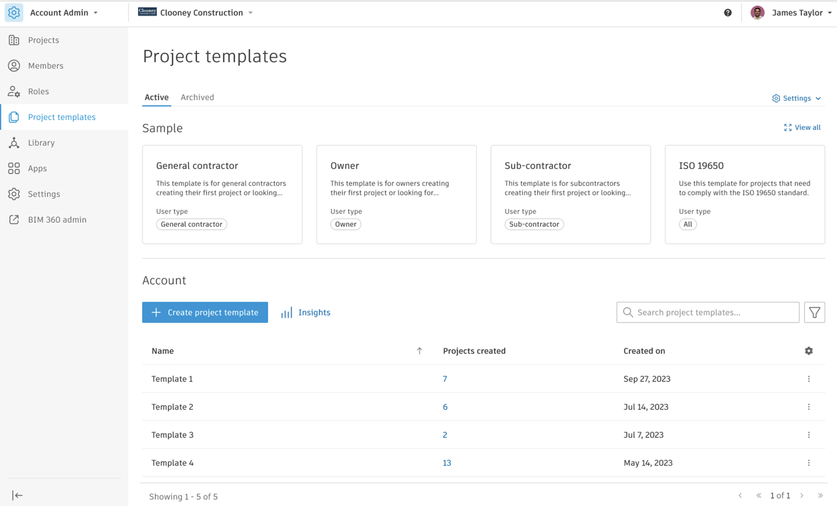Open the Clooney Construction account switcher
The height and width of the screenshot is (506, 837).
click(202, 13)
